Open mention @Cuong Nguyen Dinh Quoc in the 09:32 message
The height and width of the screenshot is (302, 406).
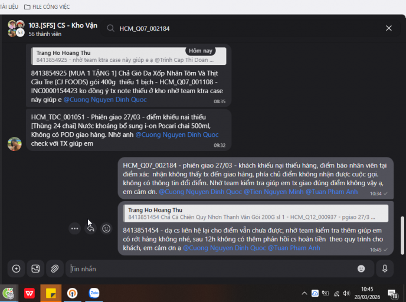(x=177, y=134)
